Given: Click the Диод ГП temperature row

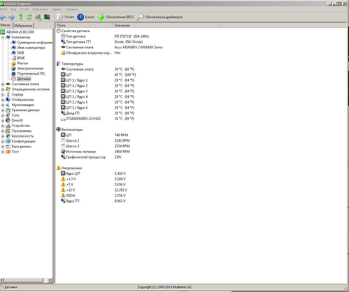Looking at the screenshot, I should 201,113.
